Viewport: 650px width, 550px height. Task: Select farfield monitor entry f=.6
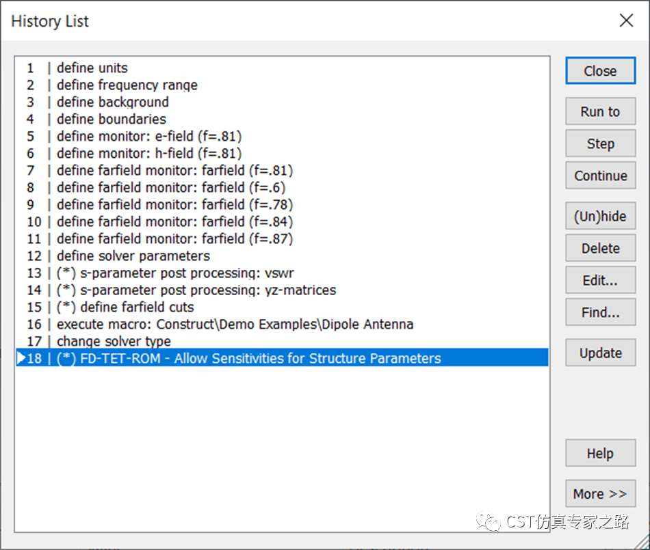click(282, 187)
